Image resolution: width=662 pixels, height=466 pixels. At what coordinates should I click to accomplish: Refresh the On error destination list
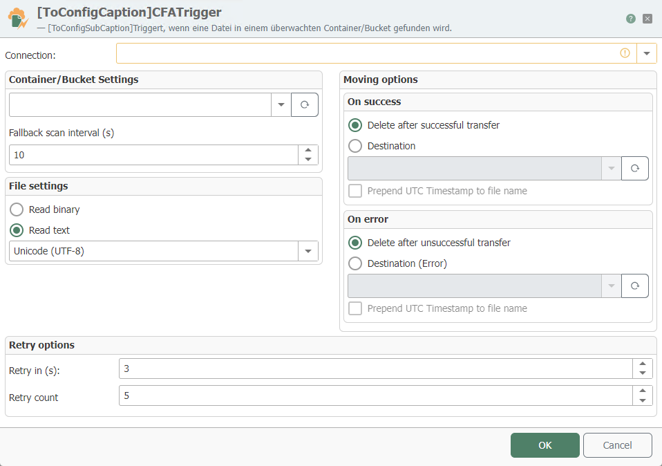635,286
